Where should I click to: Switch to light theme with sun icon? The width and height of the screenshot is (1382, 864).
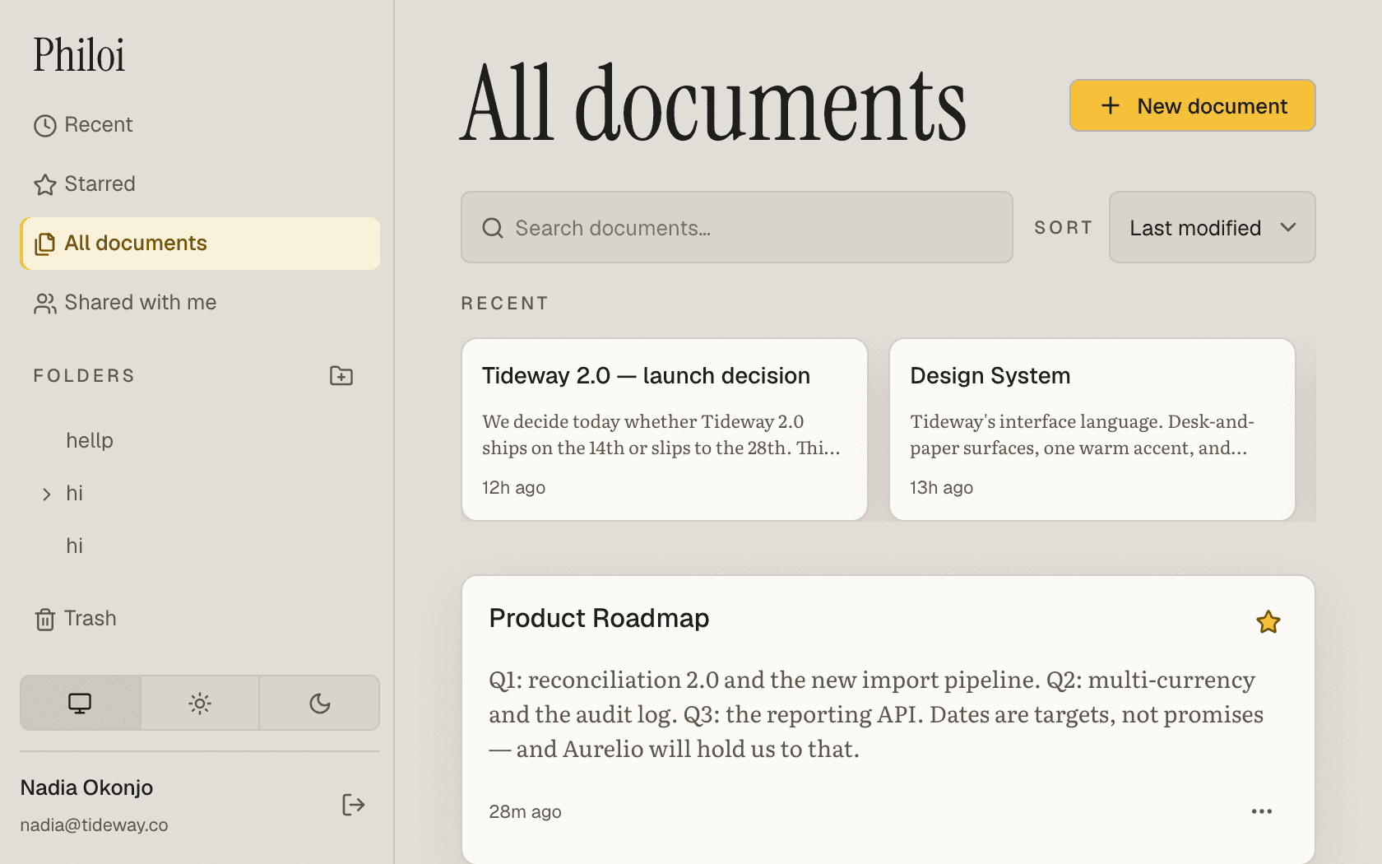pos(200,704)
